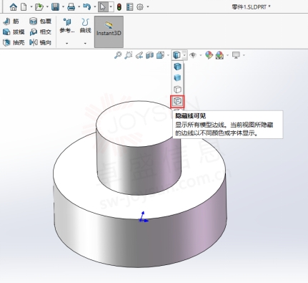308x283 pixels.
Task: Expand the display style dropdown arrow
Action: (x=184, y=55)
